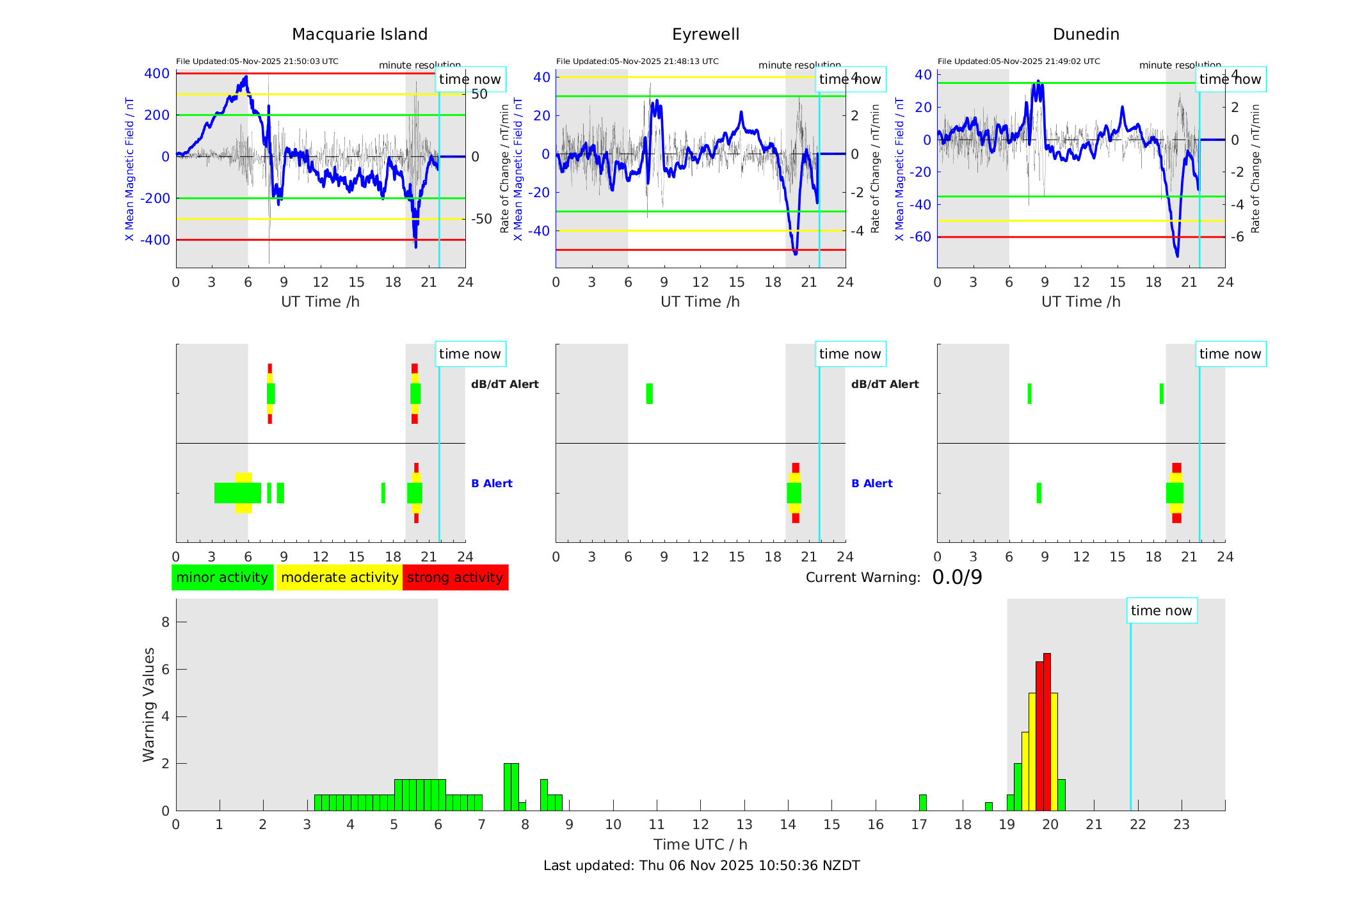Click the Eyrewell chart title

click(705, 35)
